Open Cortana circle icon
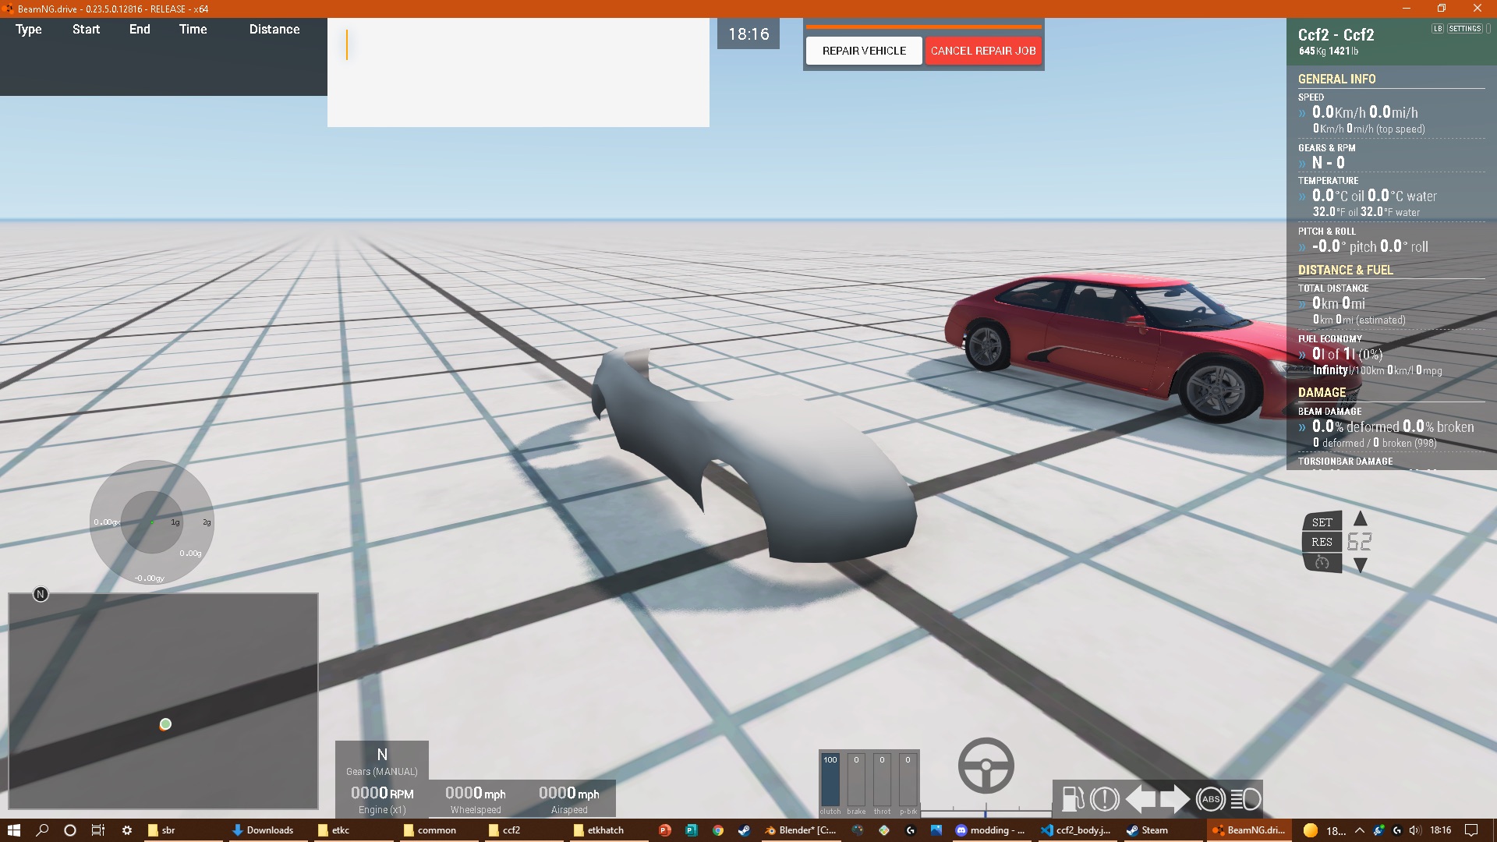 (70, 830)
